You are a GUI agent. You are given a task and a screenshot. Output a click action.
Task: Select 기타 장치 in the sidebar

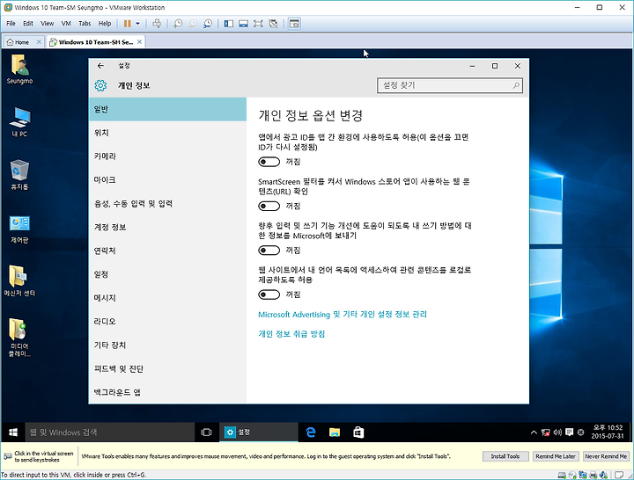(x=167, y=345)
